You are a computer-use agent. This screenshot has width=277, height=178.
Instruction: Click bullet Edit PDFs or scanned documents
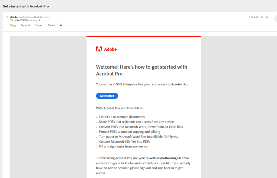[122, 117]
